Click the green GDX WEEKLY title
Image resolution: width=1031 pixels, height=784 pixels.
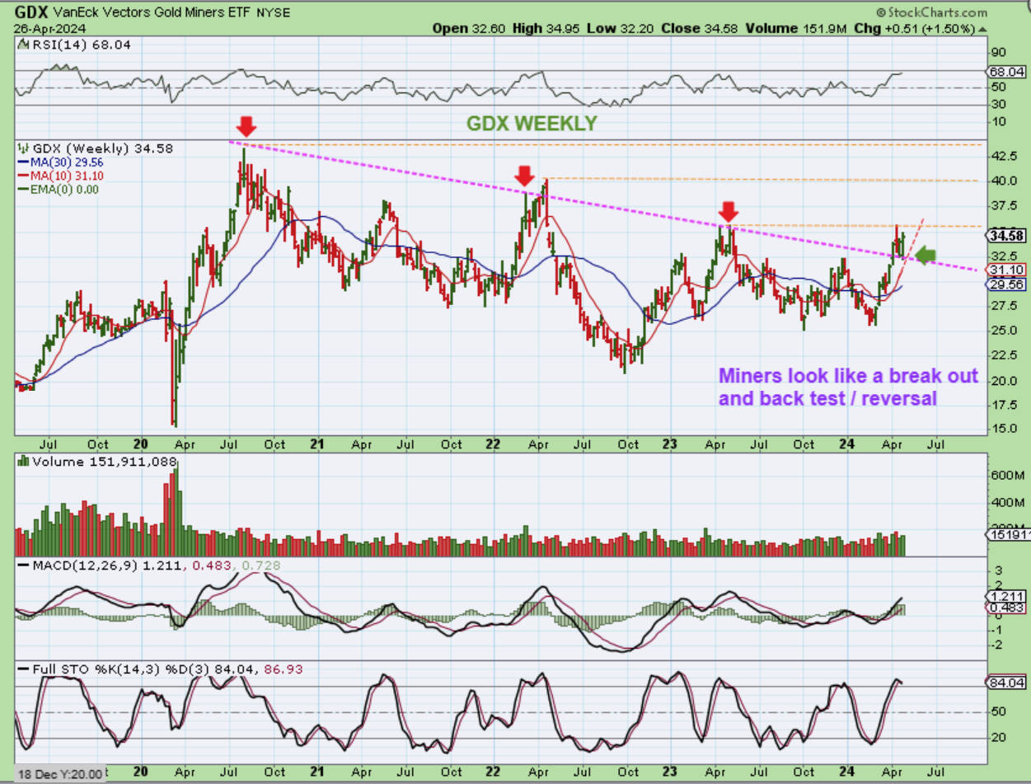point(532,124)
